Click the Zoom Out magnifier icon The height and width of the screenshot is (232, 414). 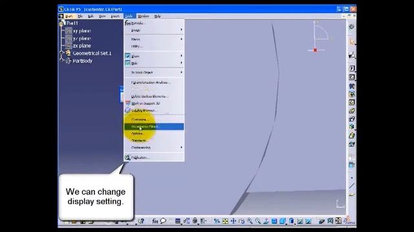[258, 221]
